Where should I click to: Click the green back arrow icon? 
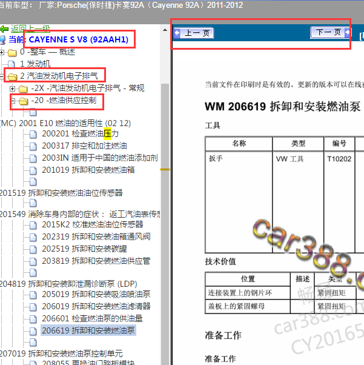tap(4, 29)
